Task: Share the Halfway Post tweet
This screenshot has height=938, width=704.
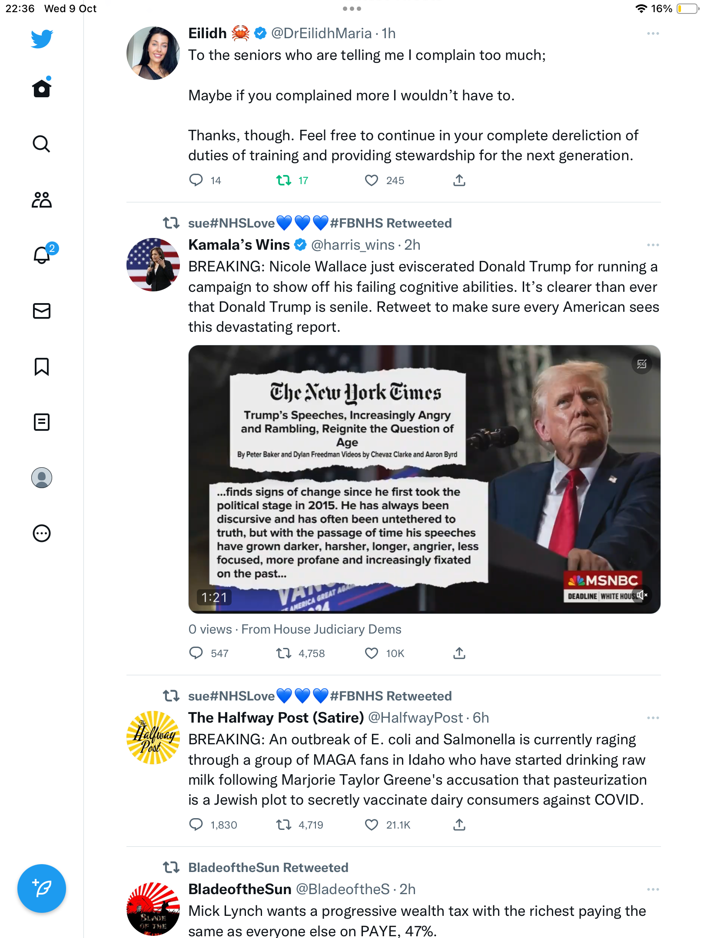Action: pos(459,825)
